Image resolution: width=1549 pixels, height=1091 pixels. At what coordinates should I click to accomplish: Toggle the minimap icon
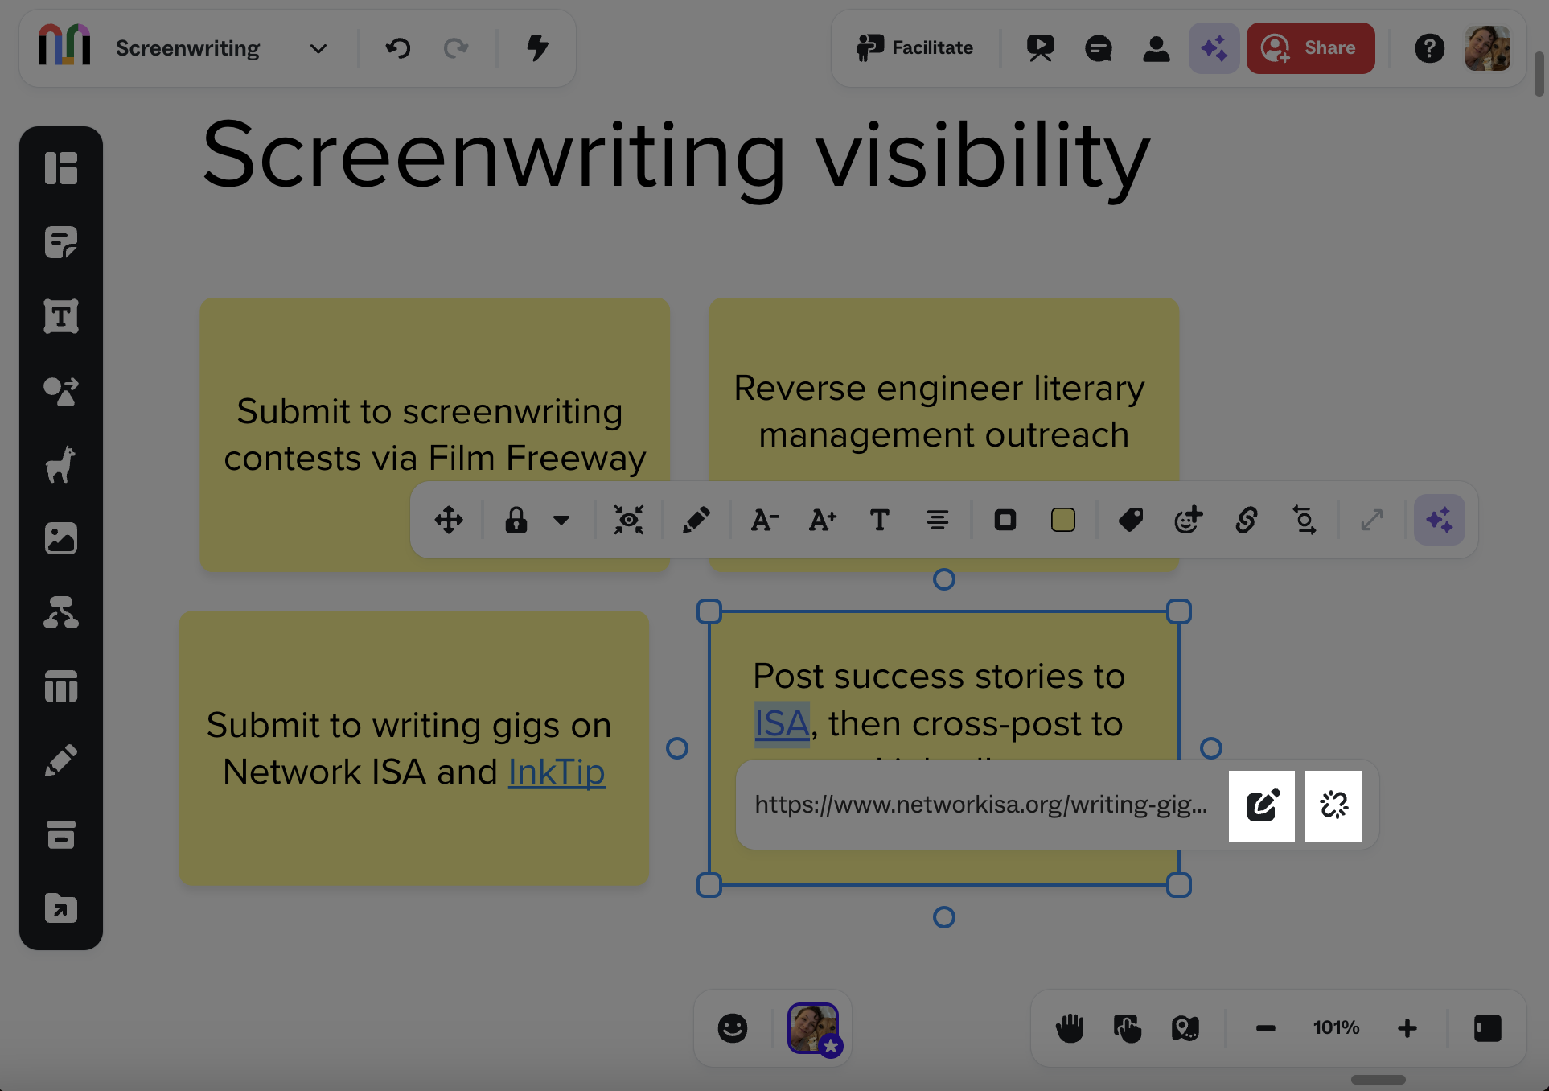1185,1028
